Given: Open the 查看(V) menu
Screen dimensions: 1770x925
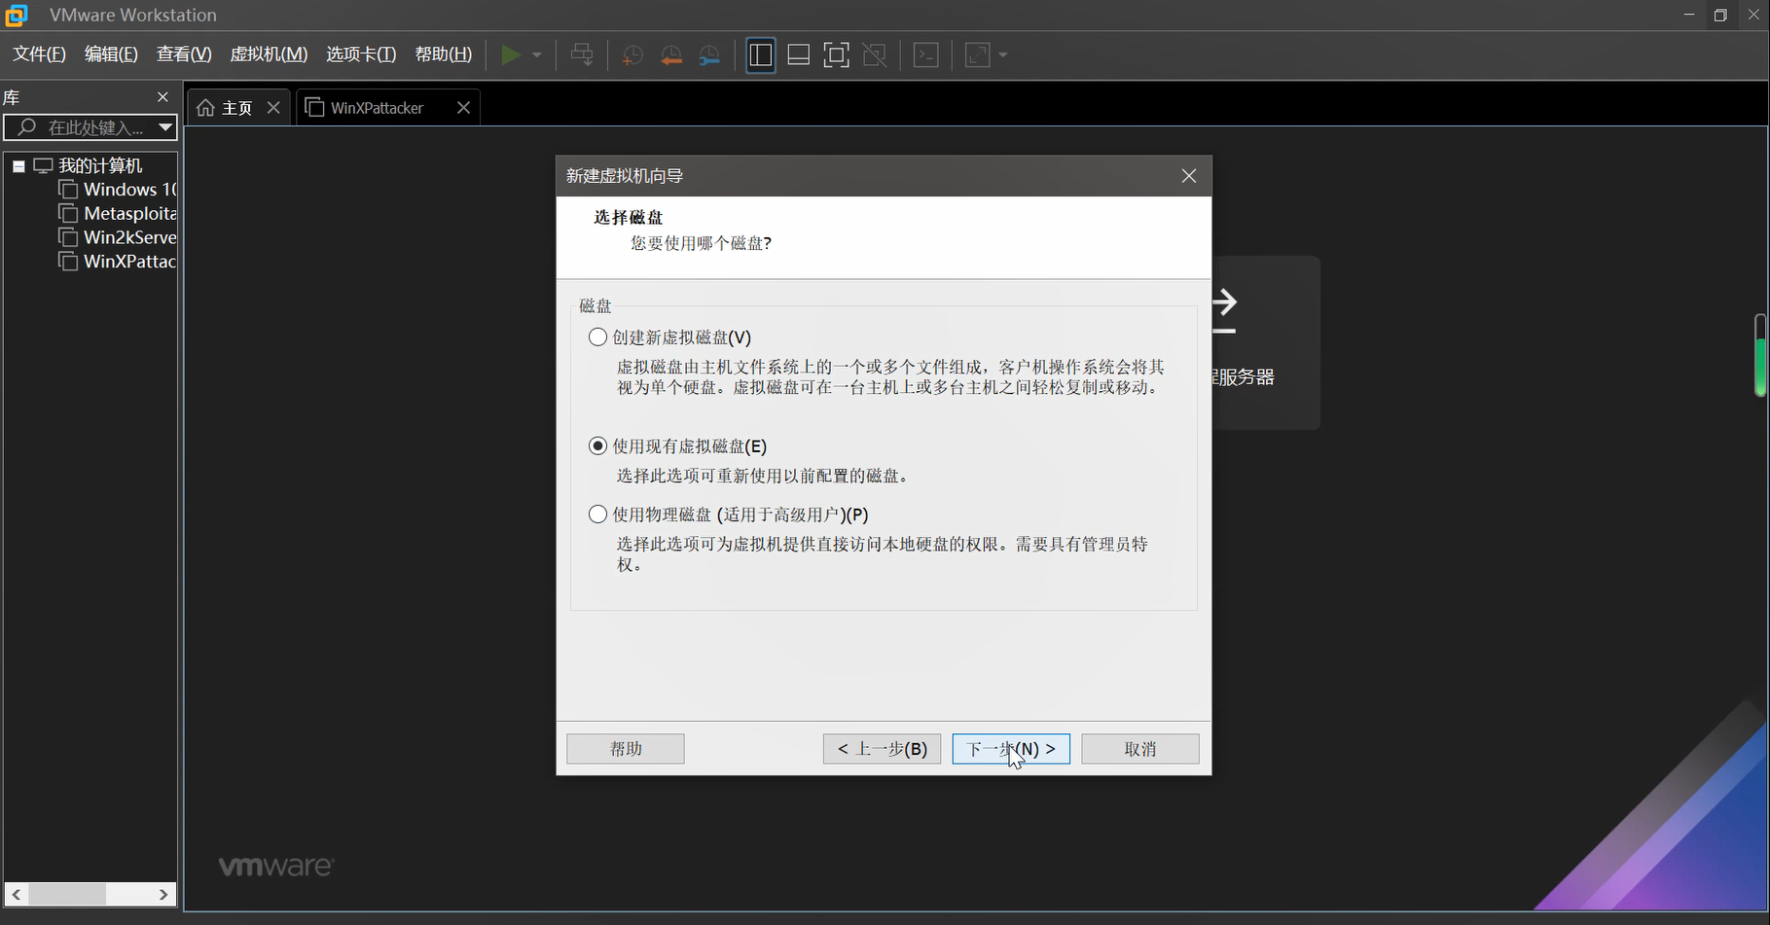Looking at the screenshot, I should [x=184, y=54].
